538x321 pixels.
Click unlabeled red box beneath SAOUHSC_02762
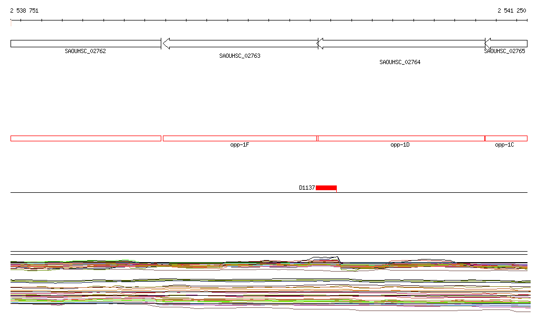coord(86,138)
